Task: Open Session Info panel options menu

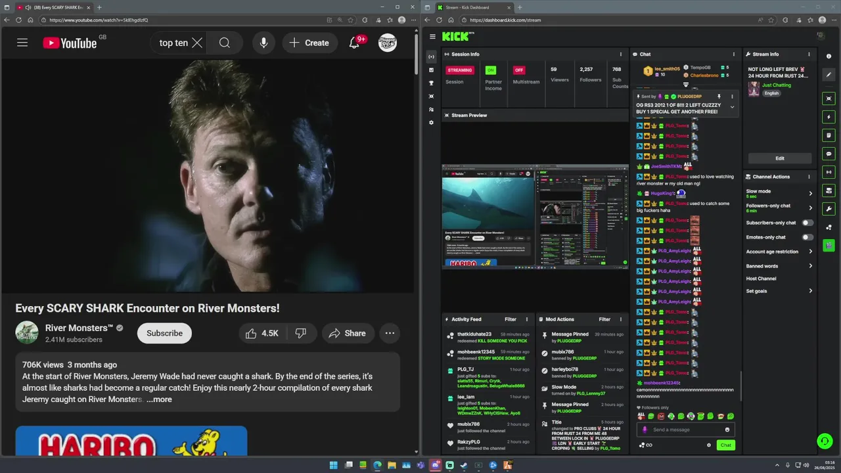Action: coord(621,55)
